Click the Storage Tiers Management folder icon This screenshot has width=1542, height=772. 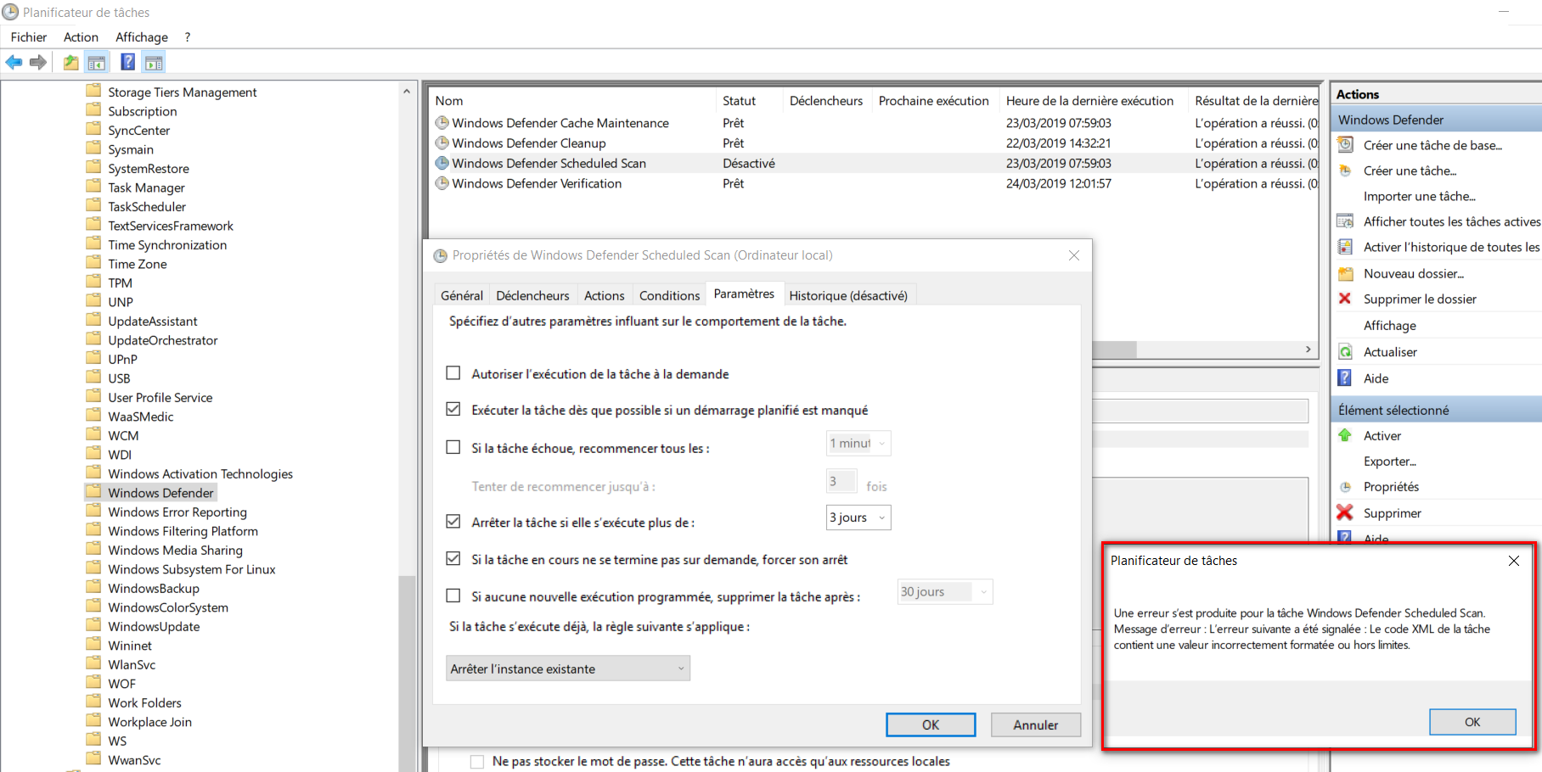coord(93,92)
